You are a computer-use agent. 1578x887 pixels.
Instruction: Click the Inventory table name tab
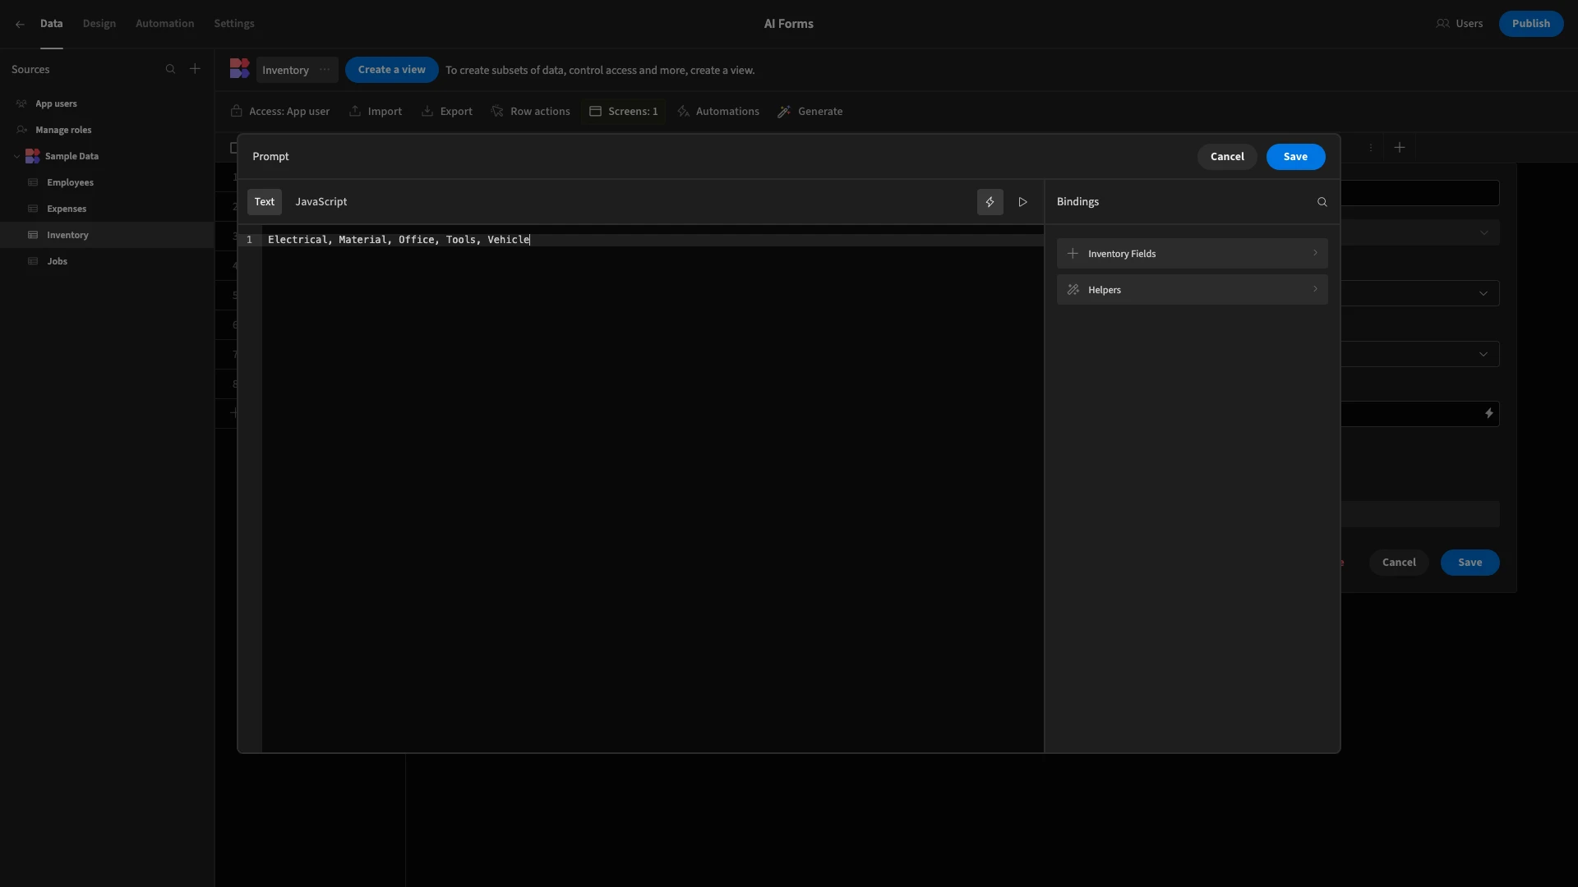point(285,70)
